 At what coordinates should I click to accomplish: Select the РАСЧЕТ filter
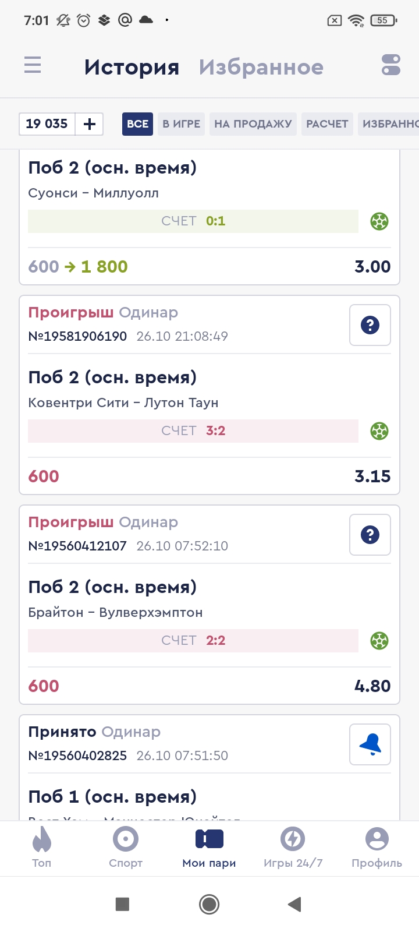327,124
